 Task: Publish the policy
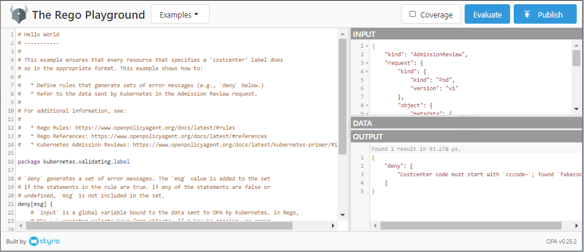[x=545, y=14]
